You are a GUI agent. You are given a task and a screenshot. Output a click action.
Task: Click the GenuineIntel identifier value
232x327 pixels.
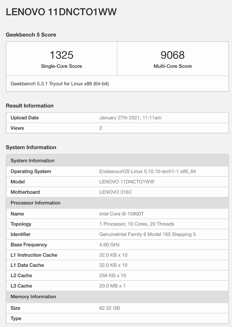click(147, 234)
